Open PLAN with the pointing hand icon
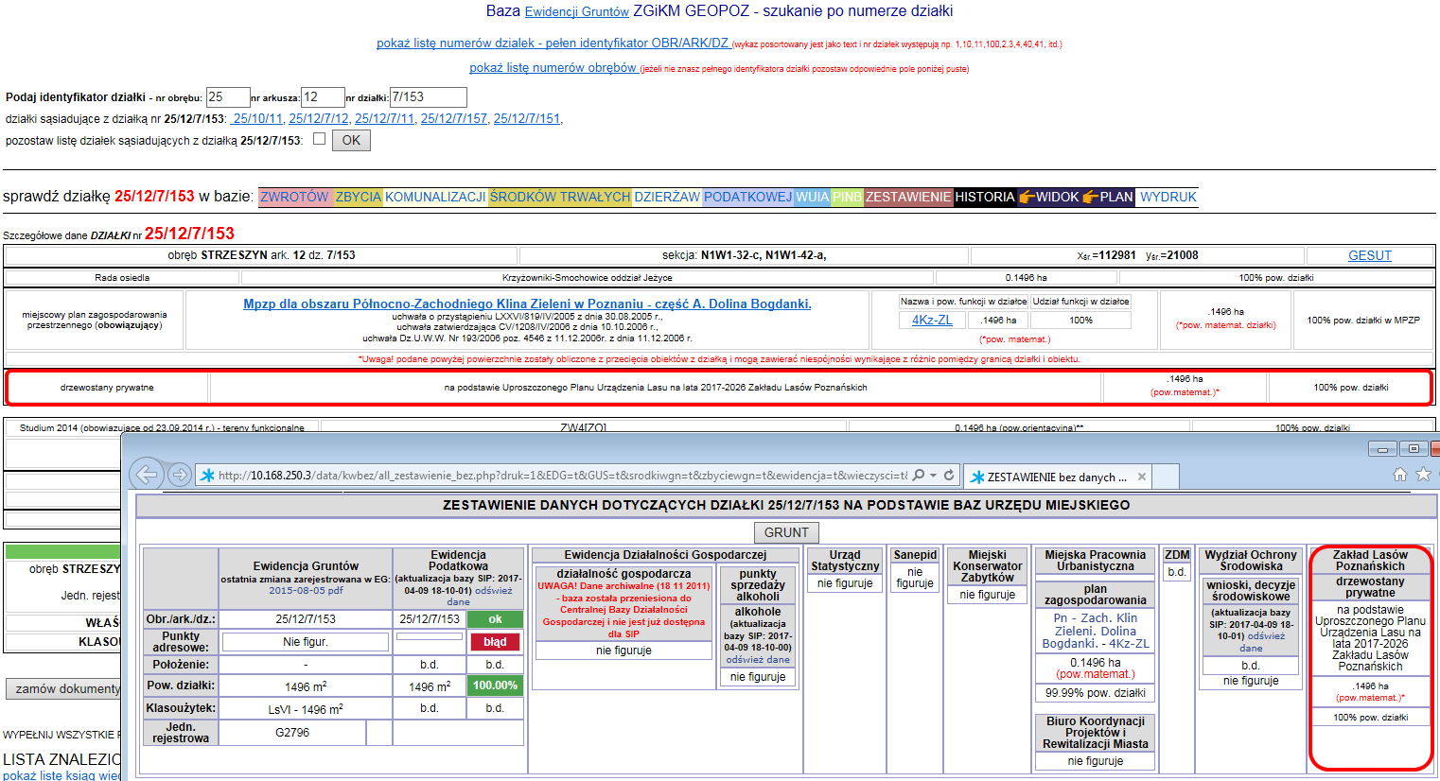 pos(1107,197)
